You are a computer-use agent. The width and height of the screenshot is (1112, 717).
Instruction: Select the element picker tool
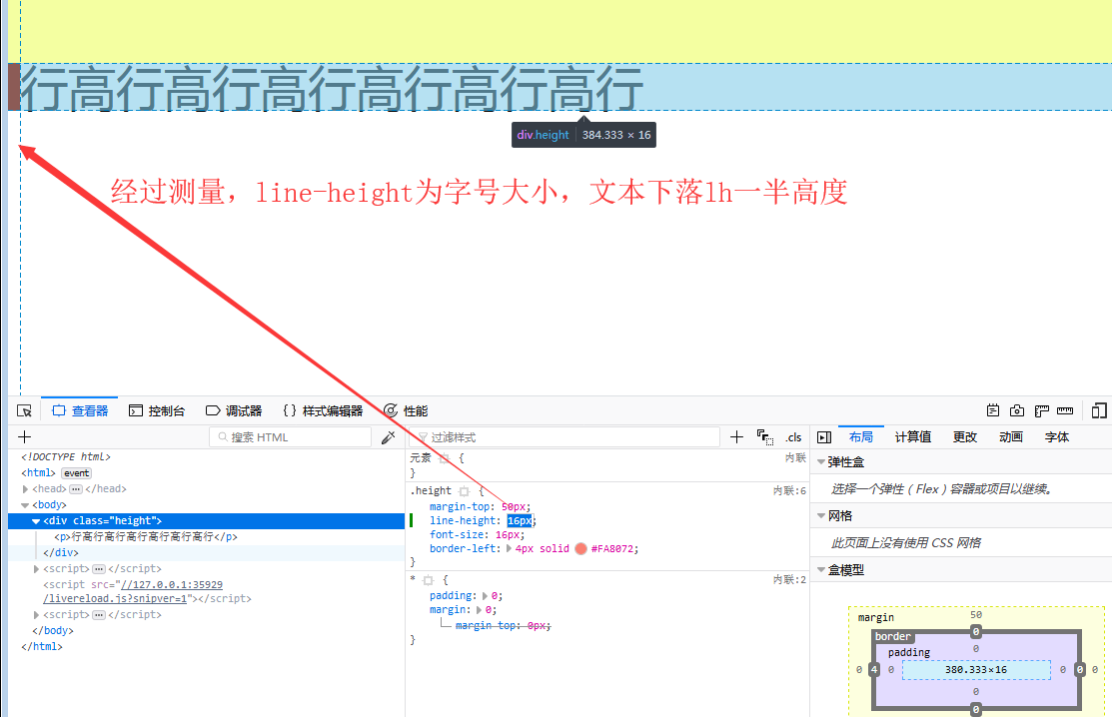(x=24, y=410)
